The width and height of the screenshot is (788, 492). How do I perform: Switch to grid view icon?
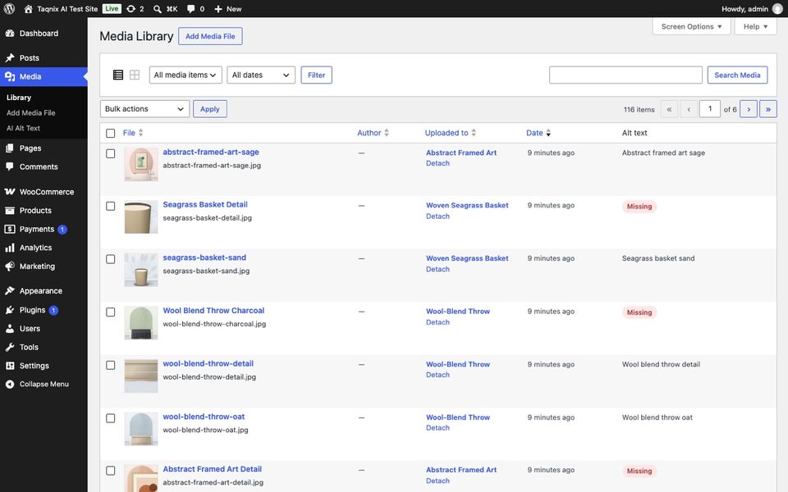click(134, 75)
